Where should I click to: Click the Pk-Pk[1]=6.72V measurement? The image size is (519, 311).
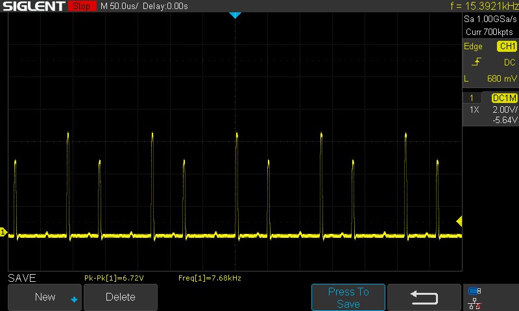tap(114, 278)
